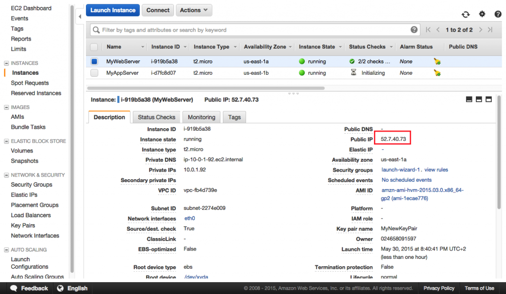The image size is (506, 294).
Task: Minimize the details pane layout icon
Action: tap(469, 99)
